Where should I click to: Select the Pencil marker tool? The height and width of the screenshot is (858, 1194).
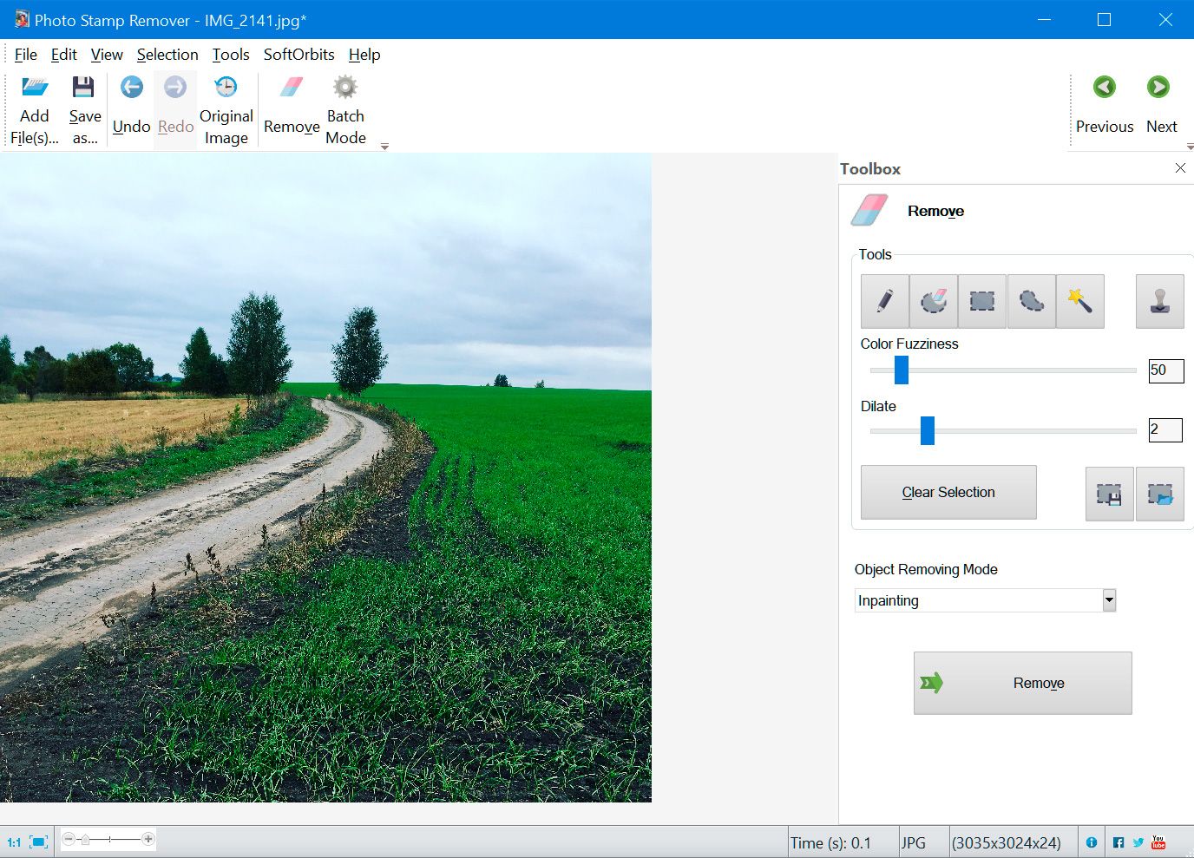(x=884, y=301)
